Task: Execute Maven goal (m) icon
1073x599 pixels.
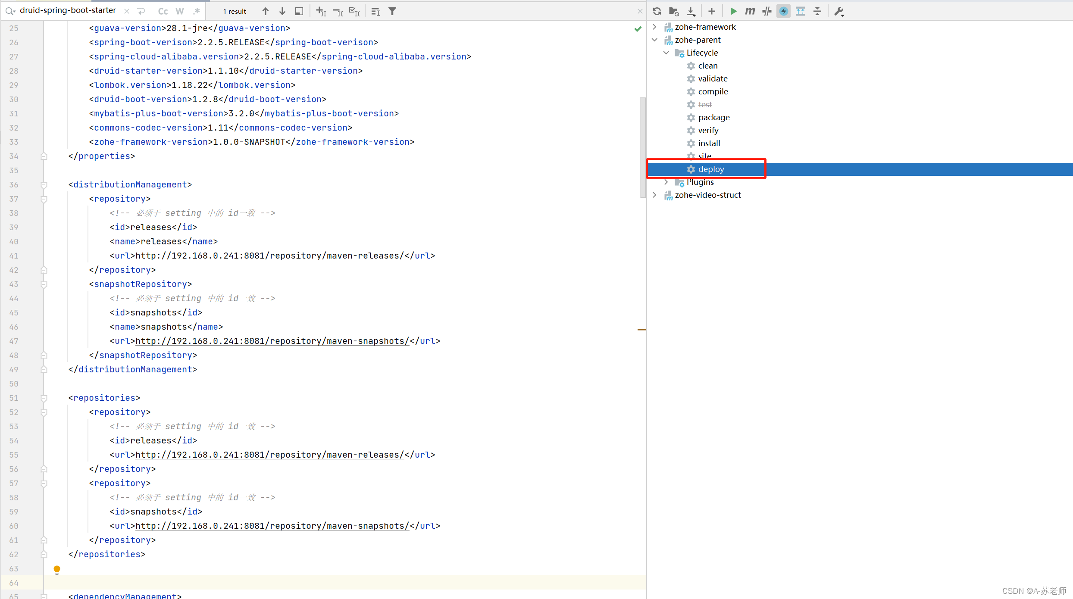Action: click(750, 11)
